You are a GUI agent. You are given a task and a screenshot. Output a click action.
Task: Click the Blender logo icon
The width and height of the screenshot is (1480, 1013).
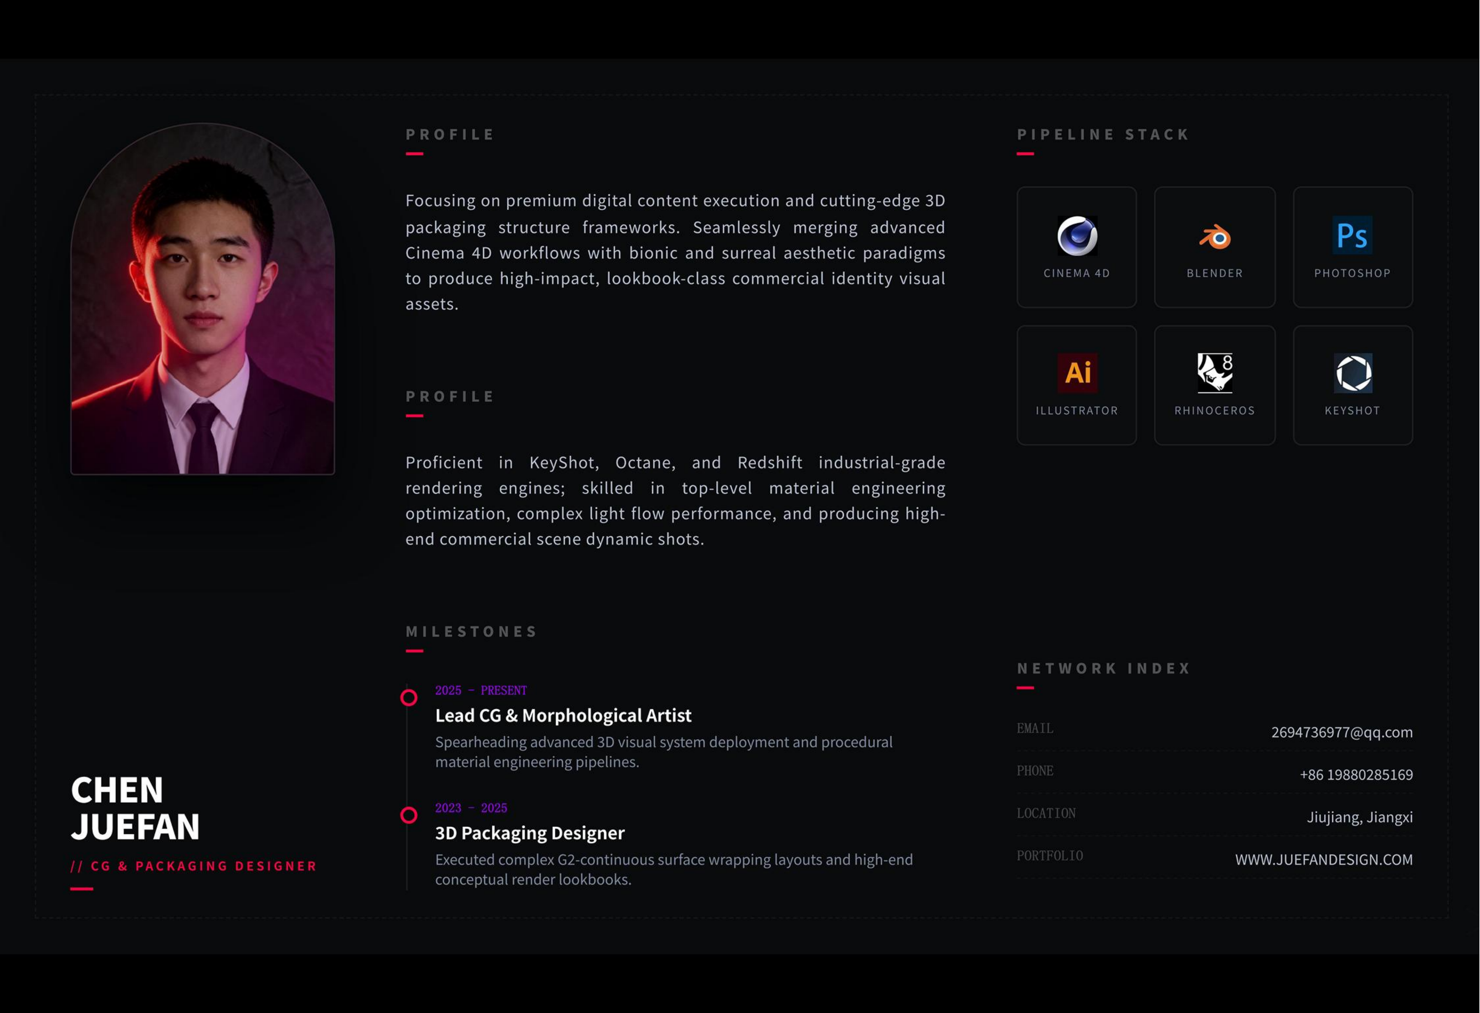coord(1214,237)
